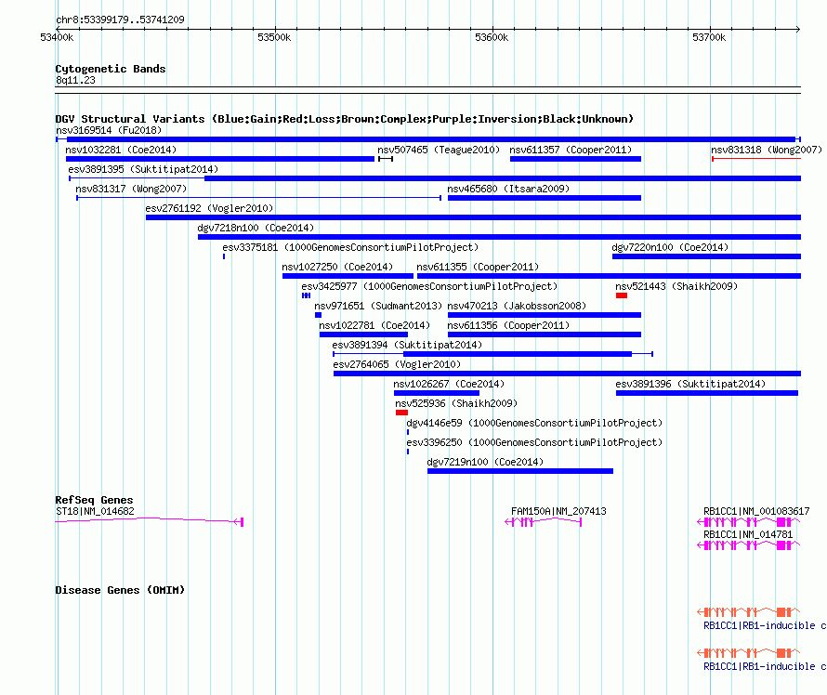Open the FAM150A|NM_207413 gene label
This screenshot has height=695, width=827.
tap(558, 511)
